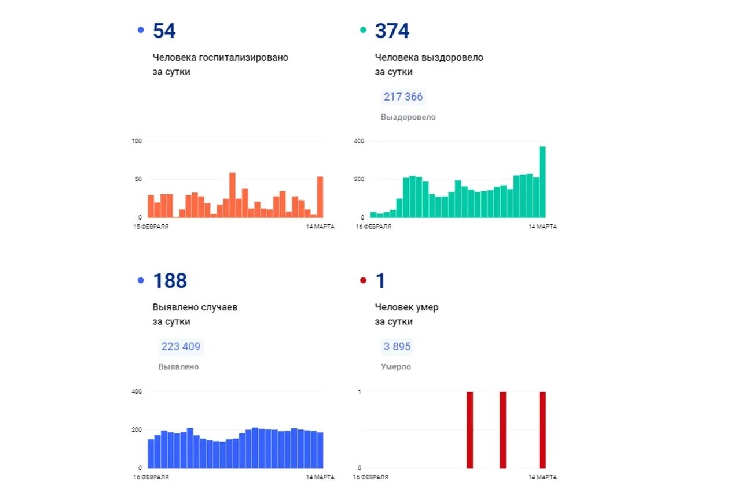Click '14 МАРТА' axis label on deaths chart
741x493 pixels.
[543, 477]
